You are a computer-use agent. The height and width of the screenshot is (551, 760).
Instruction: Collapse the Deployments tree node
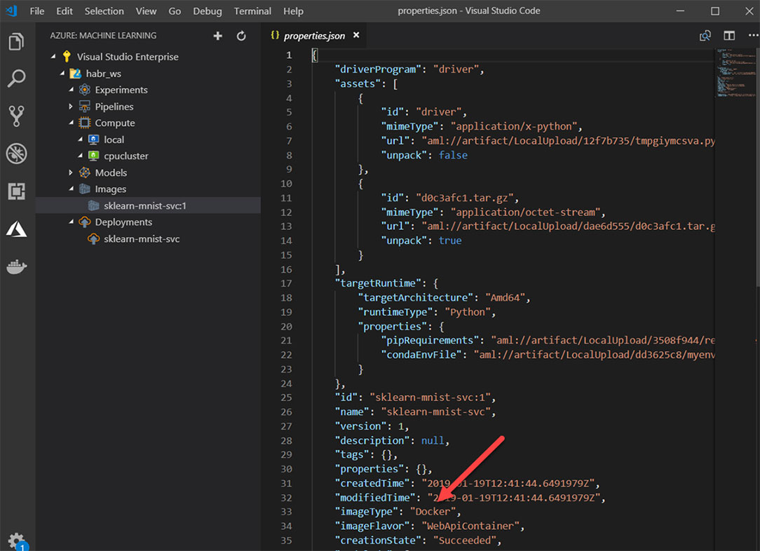(x=72, y=222)
